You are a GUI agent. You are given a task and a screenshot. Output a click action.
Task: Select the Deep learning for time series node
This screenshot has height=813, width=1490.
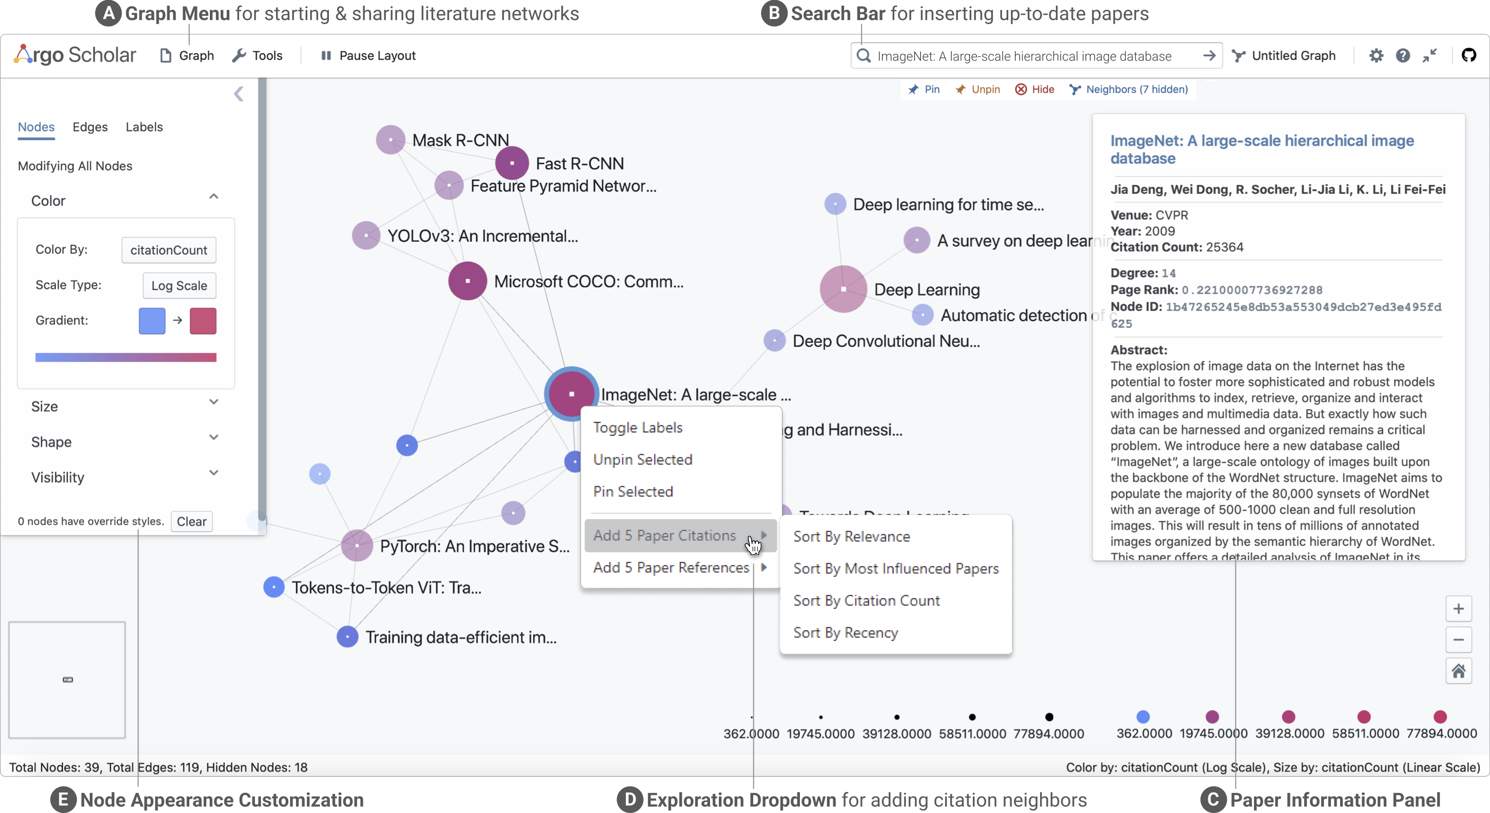tap(835, 204)
